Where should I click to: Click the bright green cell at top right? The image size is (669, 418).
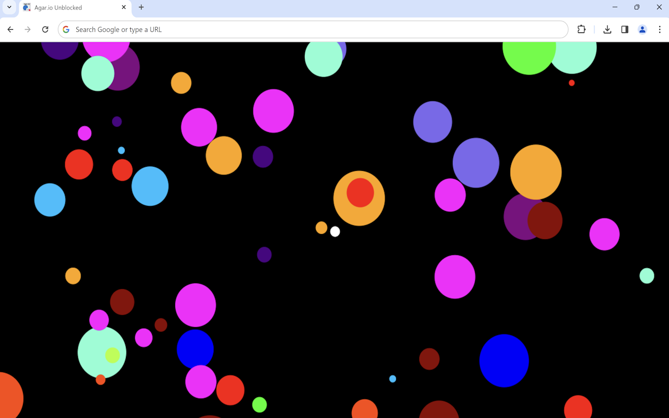528,52
